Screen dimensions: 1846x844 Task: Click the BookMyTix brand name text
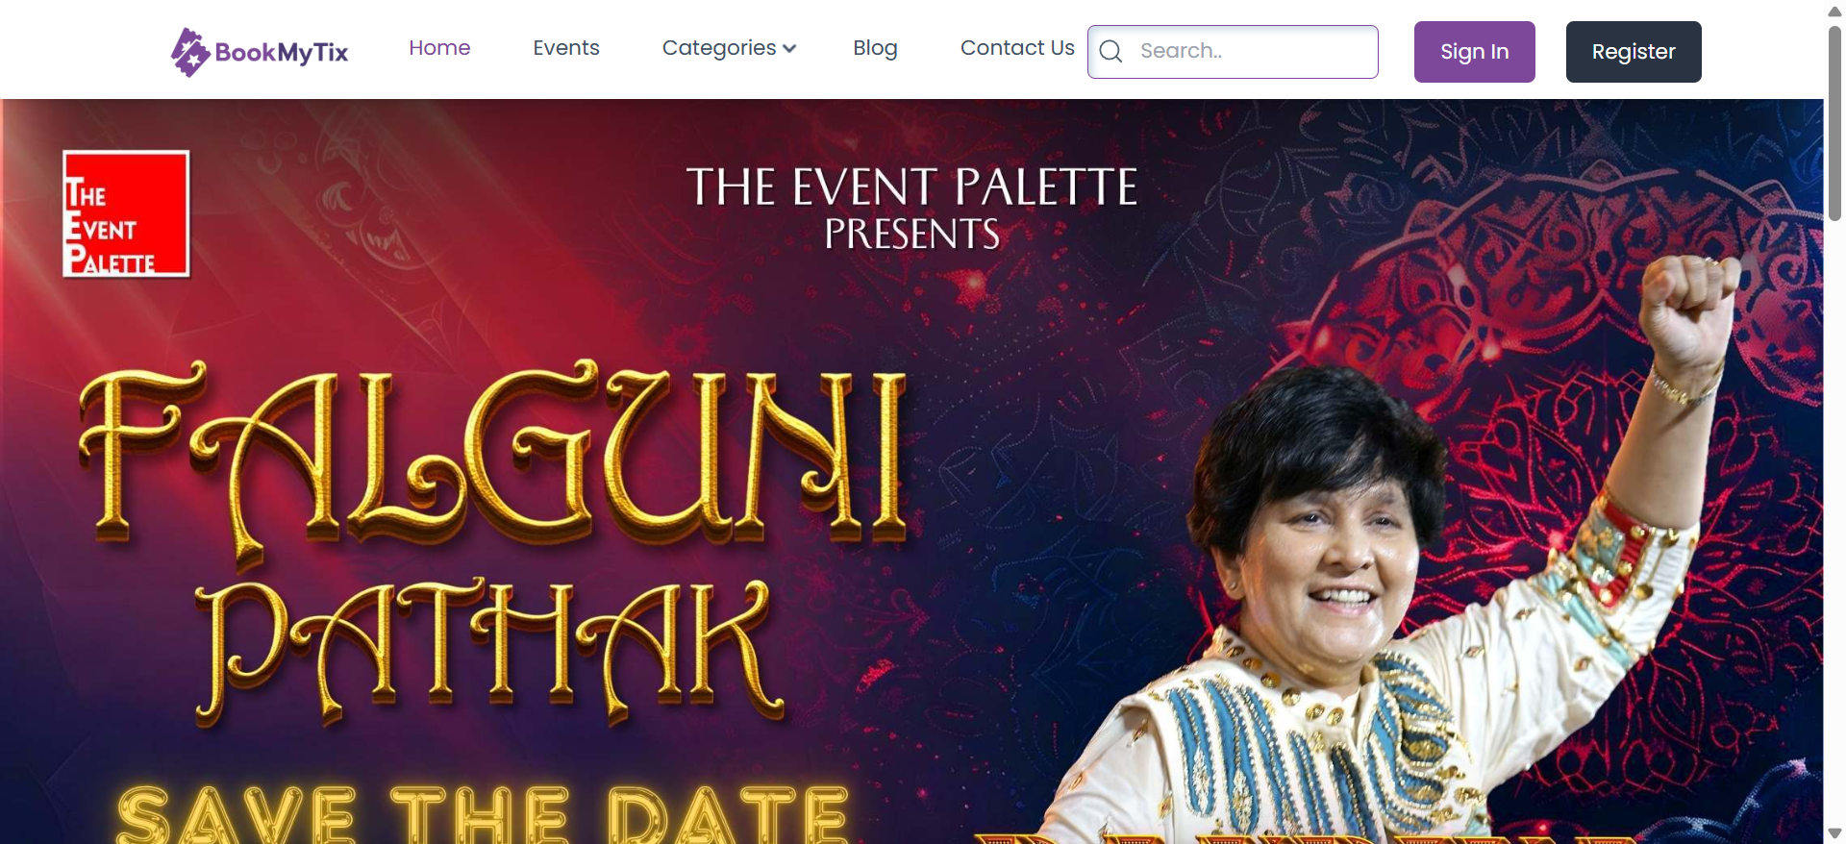[x=282, y=52]
